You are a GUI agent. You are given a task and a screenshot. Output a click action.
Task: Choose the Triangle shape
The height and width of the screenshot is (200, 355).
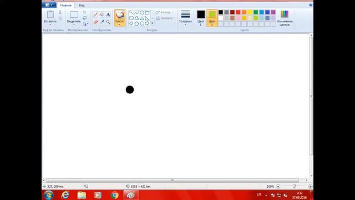pos(142,18)
